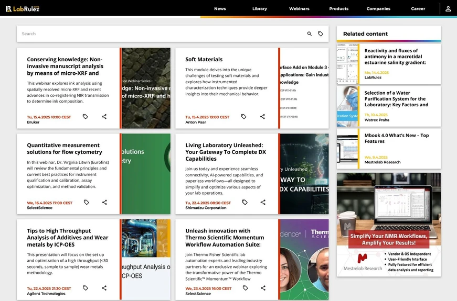Share the ICP-OES wear metals webinar
457x301 pixels.
click(104, 288)
